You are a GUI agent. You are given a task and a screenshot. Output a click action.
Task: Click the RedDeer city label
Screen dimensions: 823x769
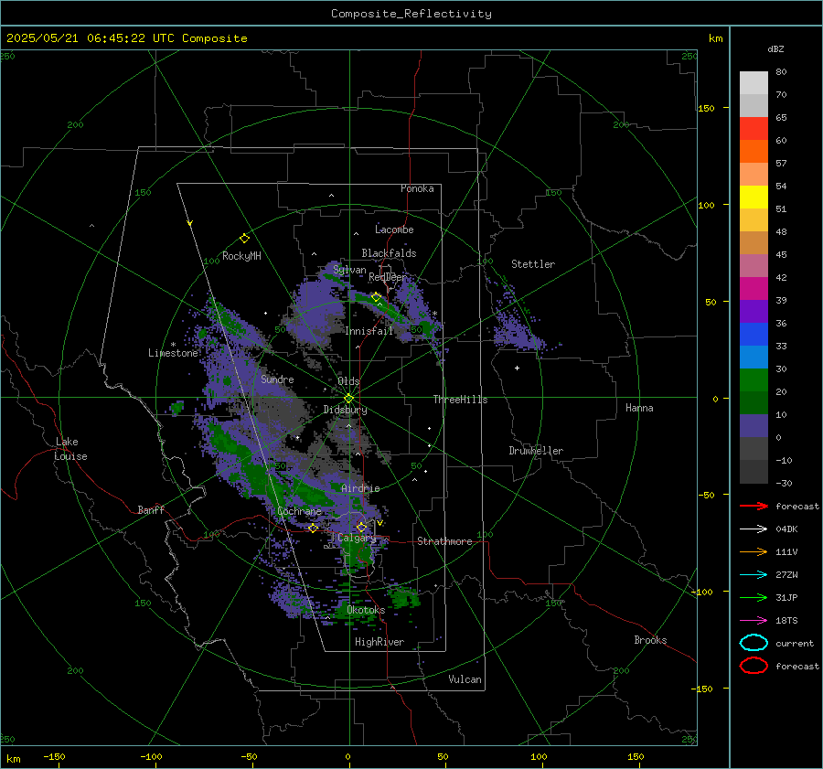click(388, 277)
